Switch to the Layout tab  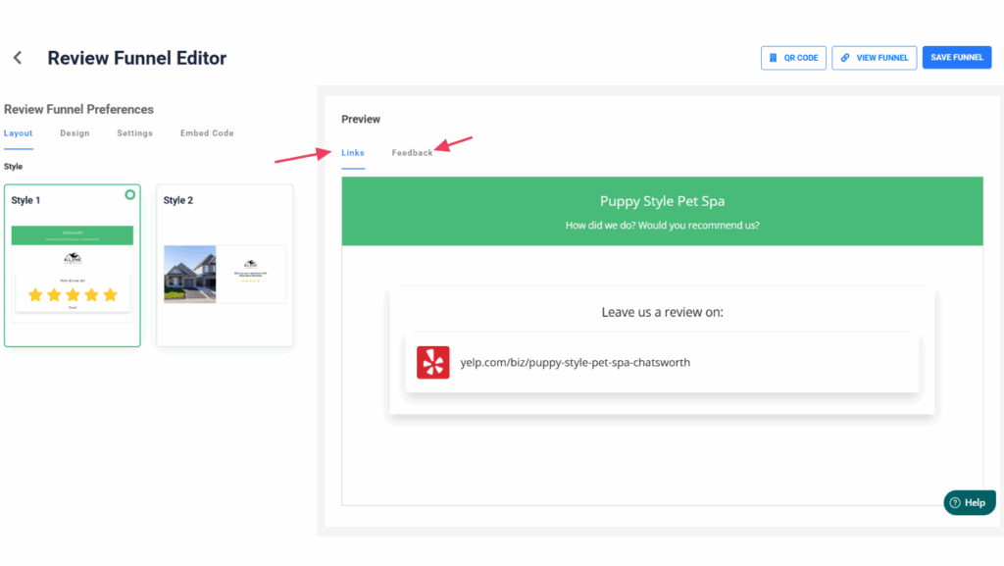pos(18,133)
